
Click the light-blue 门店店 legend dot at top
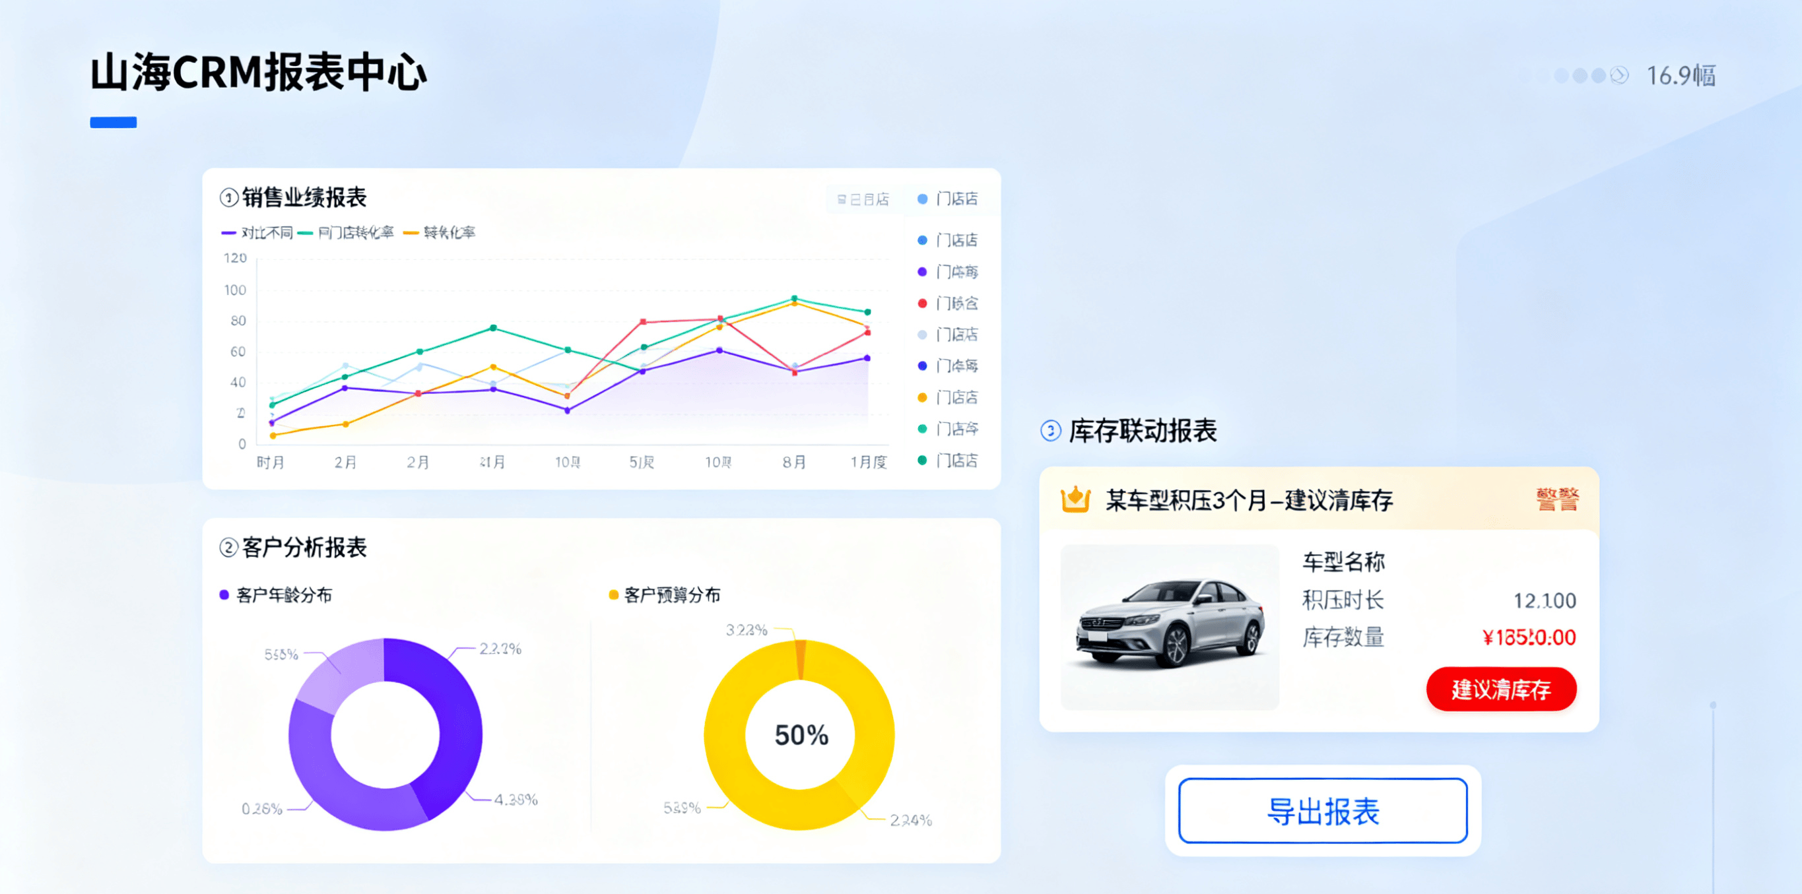click(921, 199)
